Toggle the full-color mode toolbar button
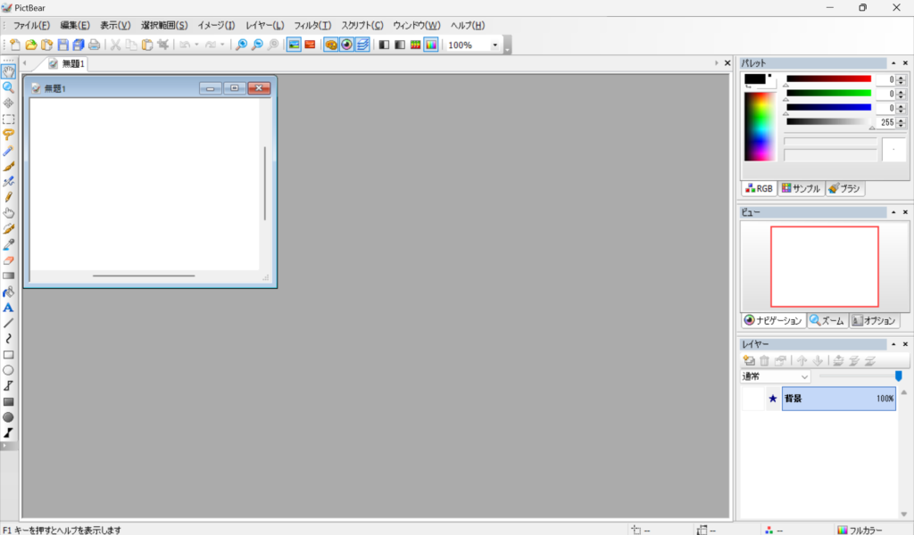Screen dimensions: 914x535 tap(431, 45)
